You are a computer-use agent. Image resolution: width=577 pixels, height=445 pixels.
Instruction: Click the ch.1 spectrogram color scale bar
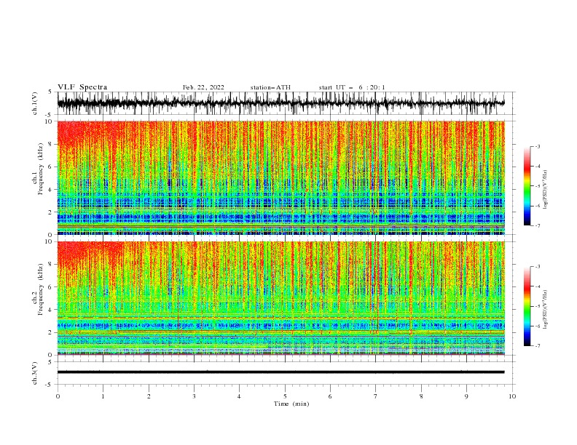click(x=527, y=186)
